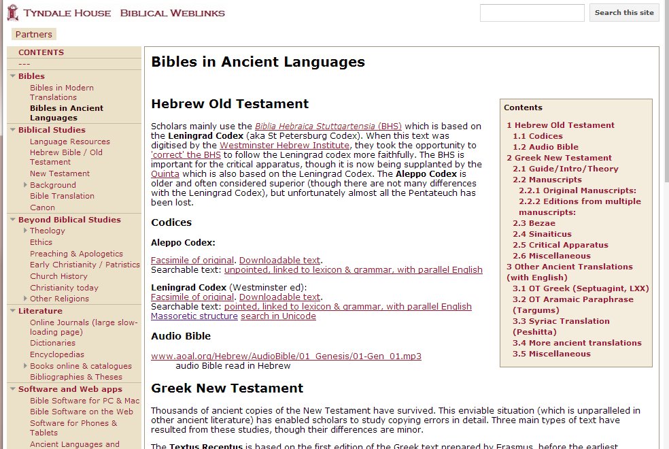Jump to 2.6 Miscellaneous in Contents
The height and width of the screenshot is (449, 669).
(551, 256)
